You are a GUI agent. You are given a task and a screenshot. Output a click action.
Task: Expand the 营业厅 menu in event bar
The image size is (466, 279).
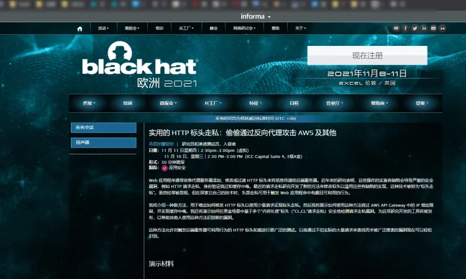point(335,103)
